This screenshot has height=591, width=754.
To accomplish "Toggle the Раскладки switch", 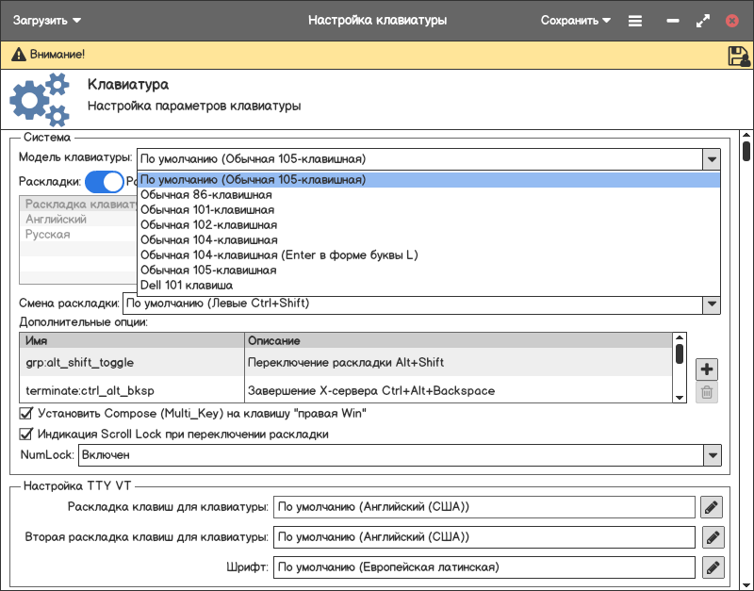I will pyautogui.click(x=104, y=181).
